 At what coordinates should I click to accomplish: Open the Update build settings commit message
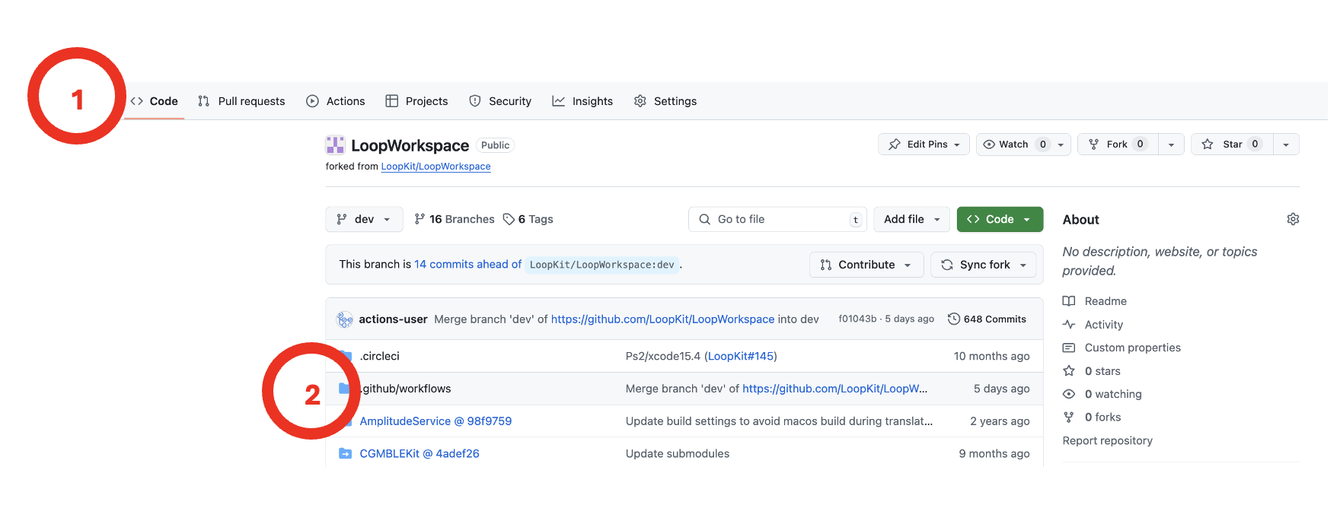coord(779,421)
